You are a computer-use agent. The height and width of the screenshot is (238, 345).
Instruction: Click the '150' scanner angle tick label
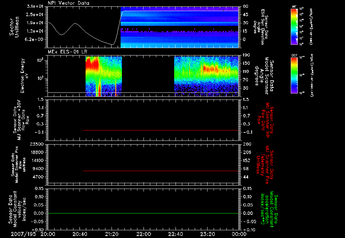click(246, 64)
